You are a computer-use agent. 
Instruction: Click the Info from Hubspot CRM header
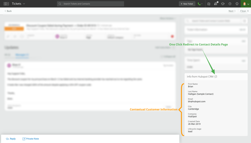[200, 77]
